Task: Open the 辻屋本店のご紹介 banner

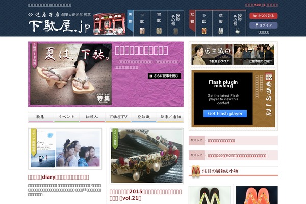Action: tap(253, 55)
